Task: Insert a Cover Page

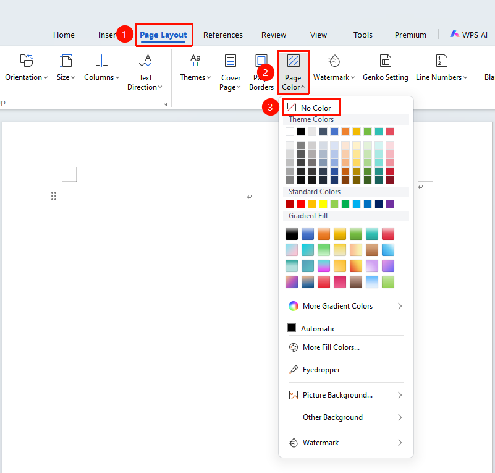Action: 231,72
